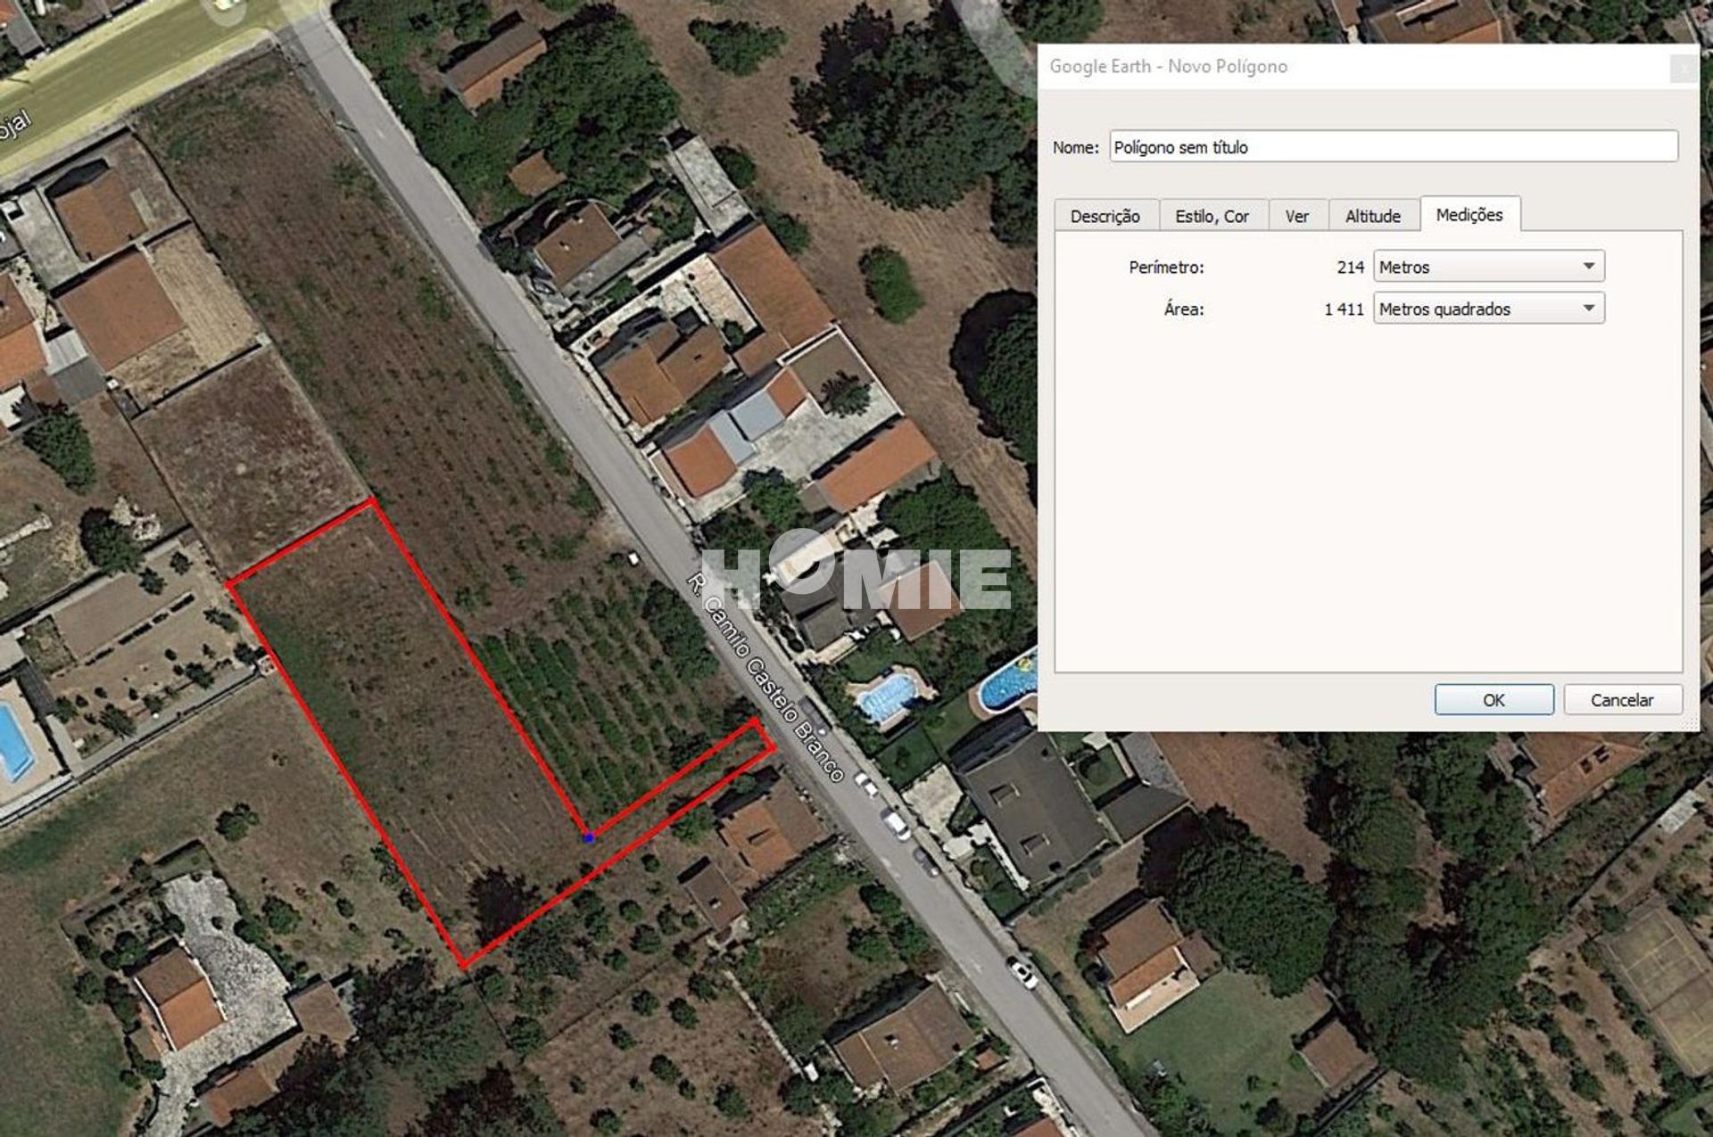Confirm the polygon with OK
Image resolution: width=1713 pixels, height=1137 pixels.
point(1494,700)
